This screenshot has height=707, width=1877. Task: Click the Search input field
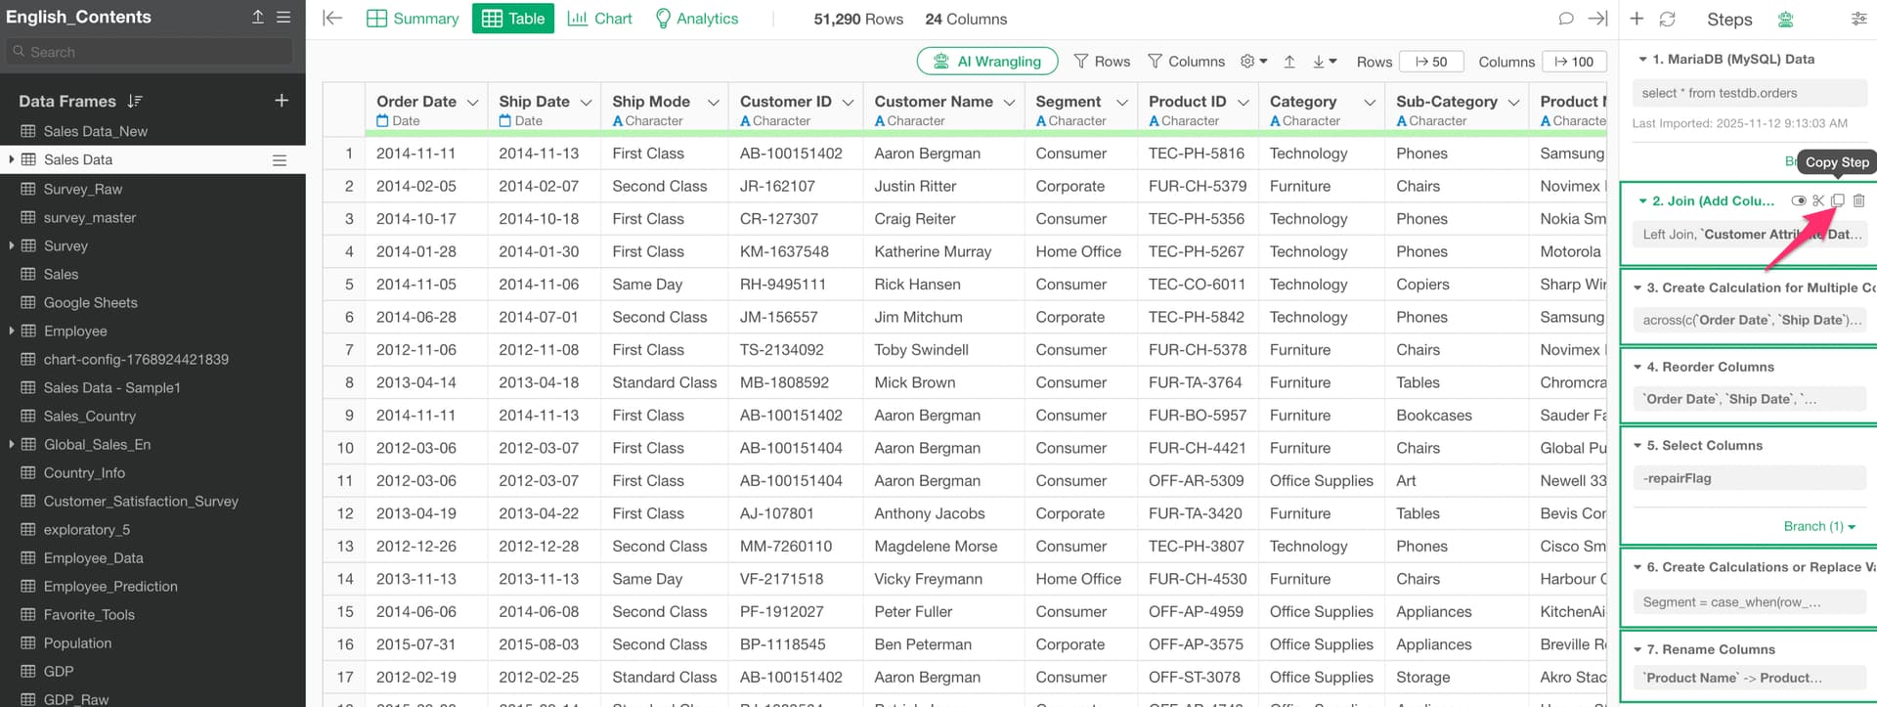click(153, 52)
